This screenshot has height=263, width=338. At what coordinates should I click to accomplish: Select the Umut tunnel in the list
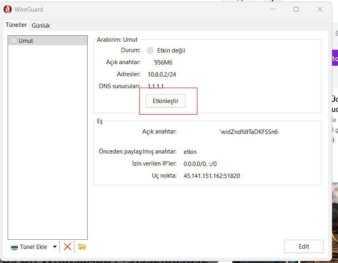(x=48, y=40)
